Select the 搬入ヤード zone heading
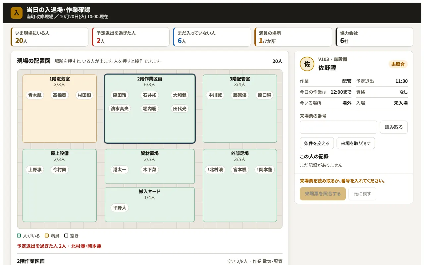The width and height of the screenshot is (424, 265). (x=150, y=191)
